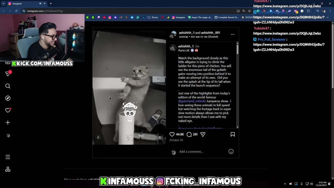The image size is (334, 188).
Task: Open a new browser tab
Action: [51, 4]
